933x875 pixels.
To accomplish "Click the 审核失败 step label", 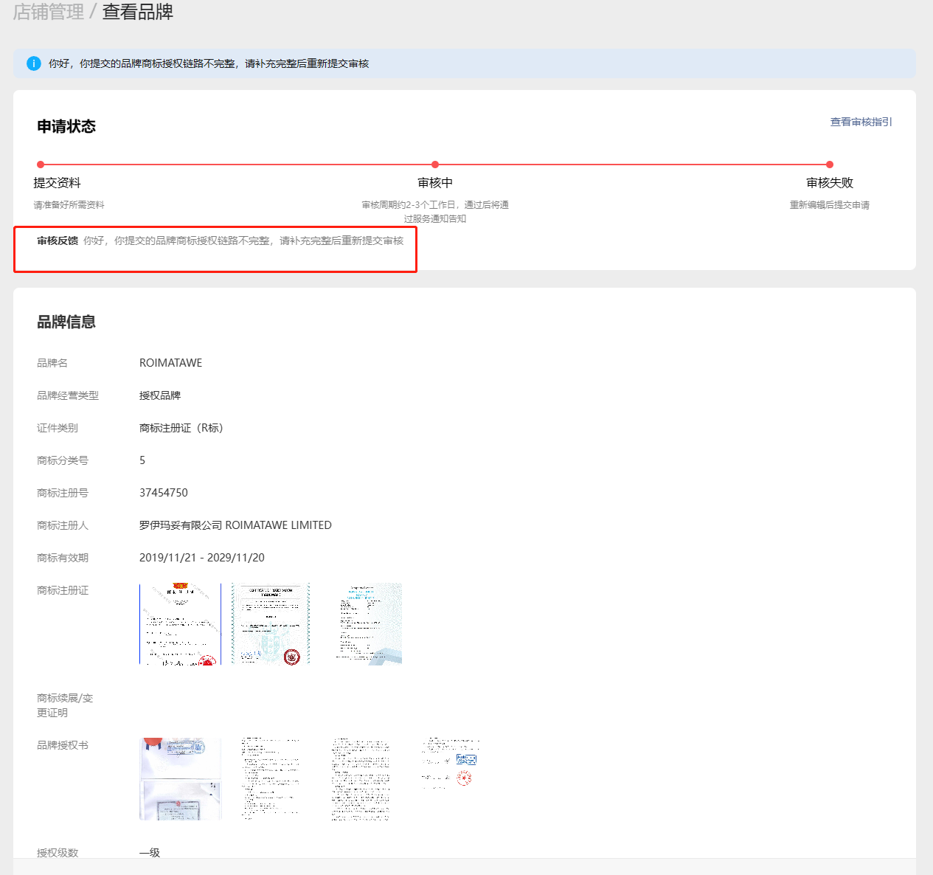I will point(830,183).
